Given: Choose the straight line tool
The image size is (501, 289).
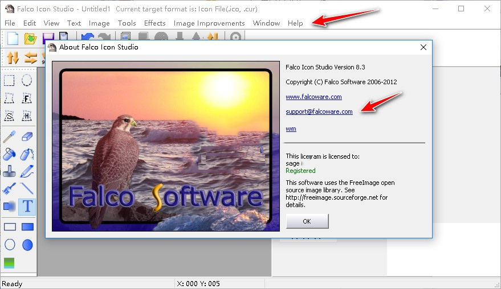Looking at the screenshot, I should coord(27,189).
